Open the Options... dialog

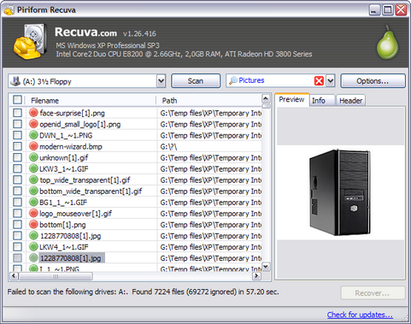coord(373,81)
